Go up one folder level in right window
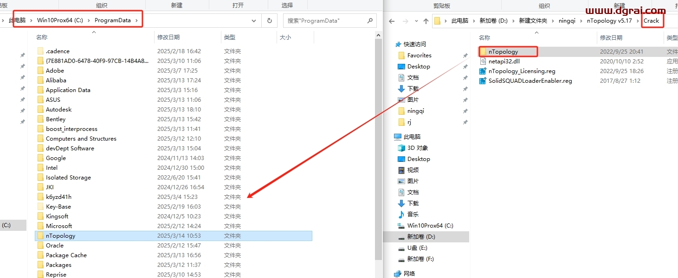 click(x=426, y=21)
